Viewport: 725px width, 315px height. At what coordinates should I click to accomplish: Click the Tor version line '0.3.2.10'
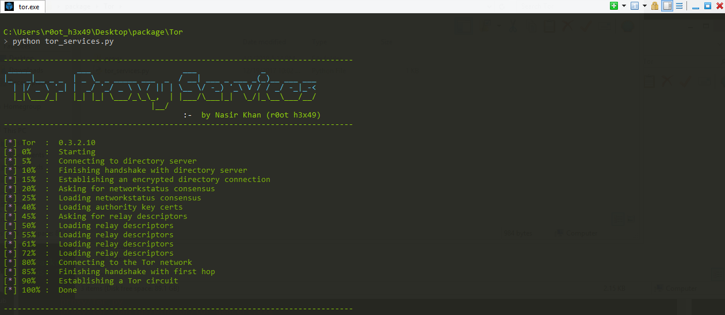tap(49, 143)
